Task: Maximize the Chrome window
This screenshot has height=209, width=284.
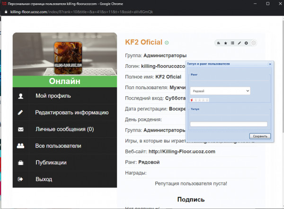Action: coord(268,4)
